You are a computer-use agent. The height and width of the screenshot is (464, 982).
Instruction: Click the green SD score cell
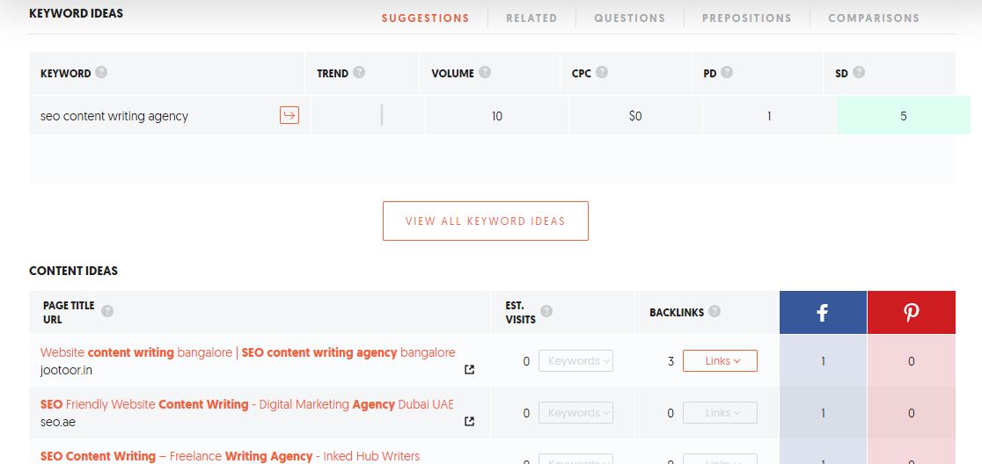point(903,116)
